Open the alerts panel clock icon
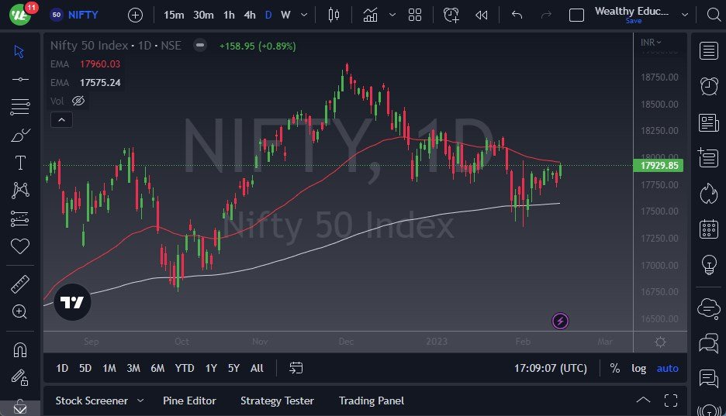Image resolution: width=726 pixels, height=416 pixels. click(x=708, y=87)
